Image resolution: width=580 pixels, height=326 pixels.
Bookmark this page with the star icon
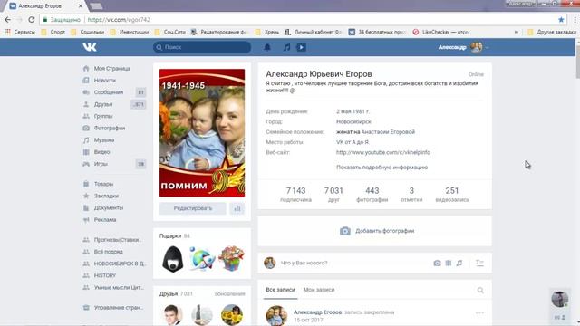(x=561, y=20)
